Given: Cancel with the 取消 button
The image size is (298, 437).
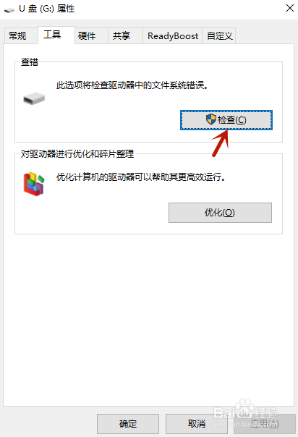Looking at the screenshot, I should 197,424.
